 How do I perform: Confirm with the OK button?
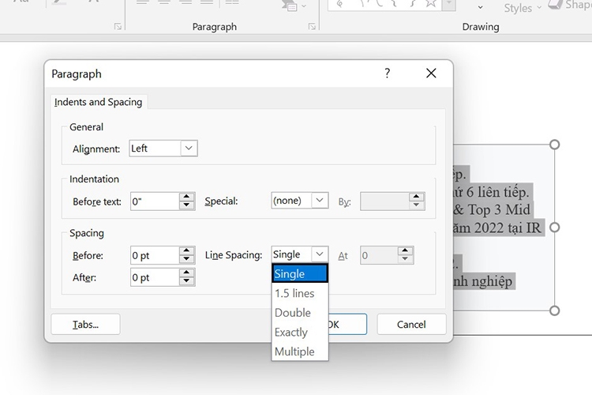click(347, 325)
